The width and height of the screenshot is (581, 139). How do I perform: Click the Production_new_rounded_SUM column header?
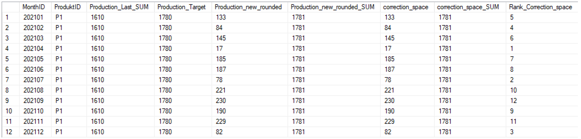[x=334, y=7]
